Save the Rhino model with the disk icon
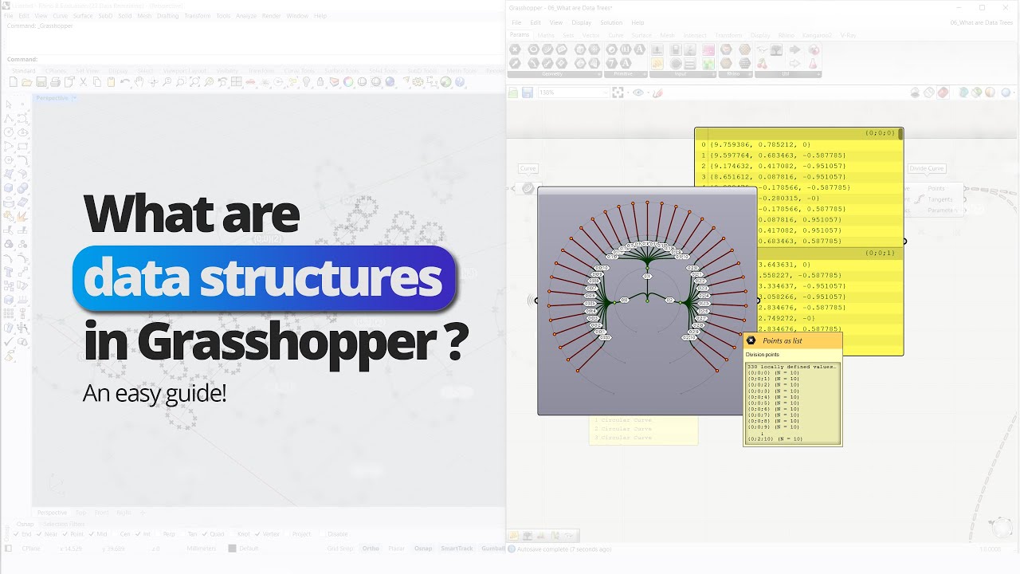The image size is (1020, 574). pyautogui.click(x=41, y=81)
